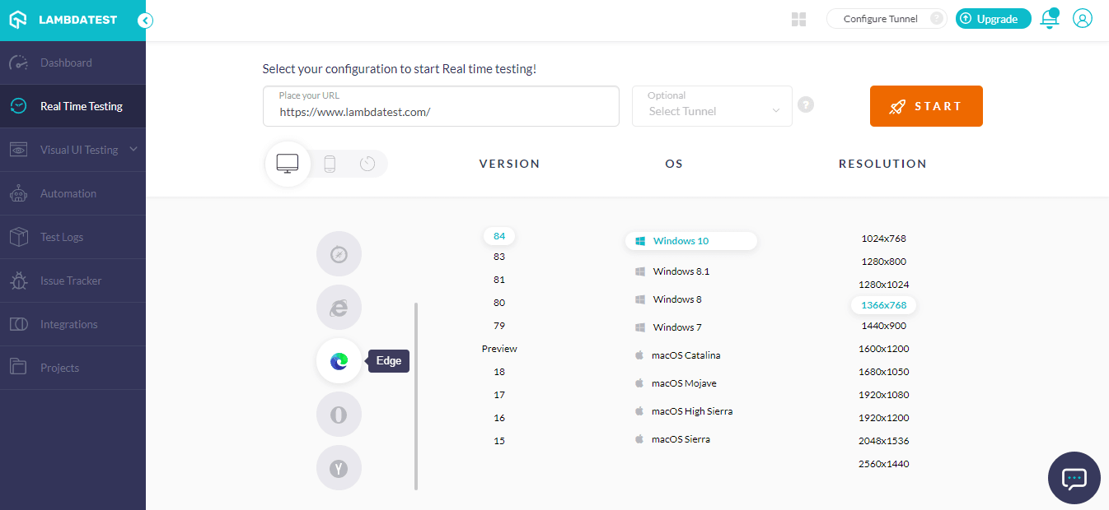The height and width of the screenshot is (510, 1109).
Task: Pick the Yandex browser icon
Action: [339, 468]
